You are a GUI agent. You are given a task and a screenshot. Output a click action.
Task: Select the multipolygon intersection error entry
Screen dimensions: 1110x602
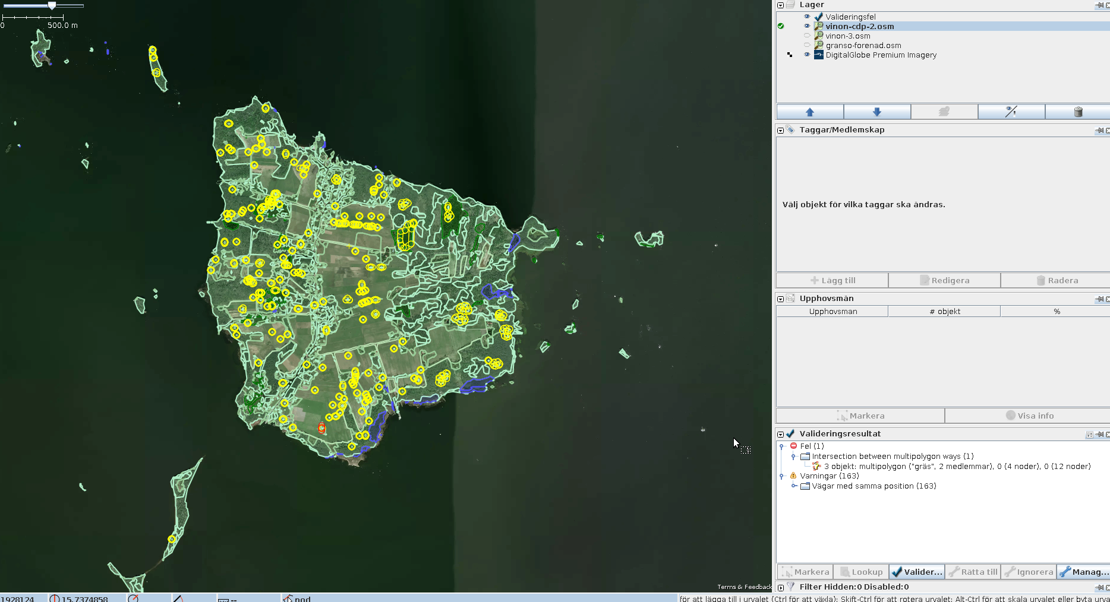957,466
